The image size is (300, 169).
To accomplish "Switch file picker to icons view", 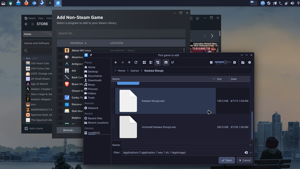I will point(144,62).
